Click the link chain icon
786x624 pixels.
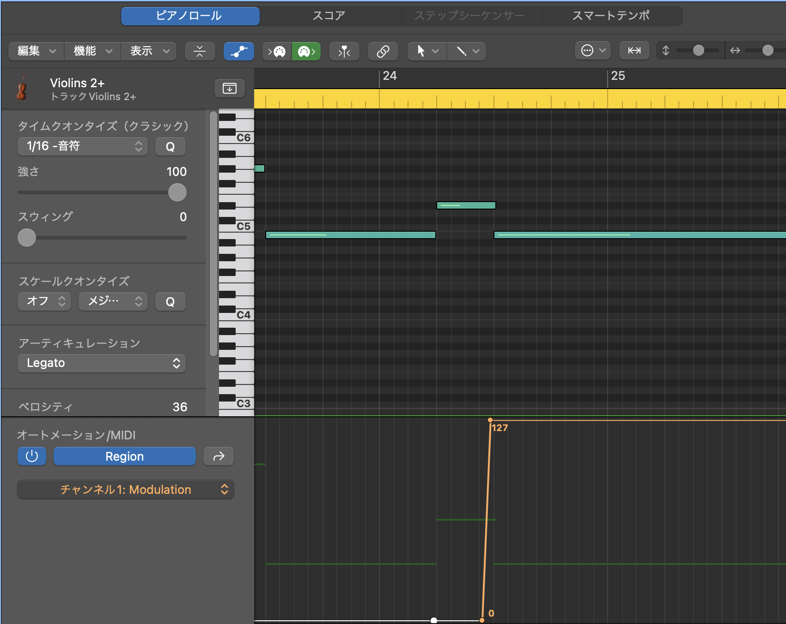pyautogui.click(x=383, y=51)
